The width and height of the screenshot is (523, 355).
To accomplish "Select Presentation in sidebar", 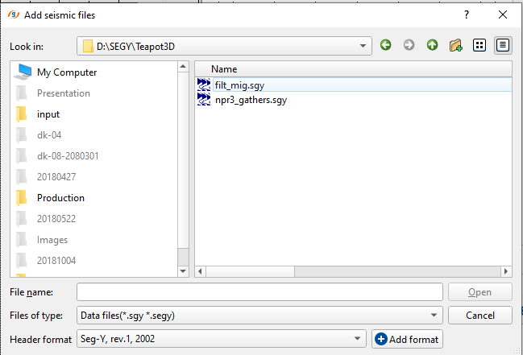I will (64, 93).
